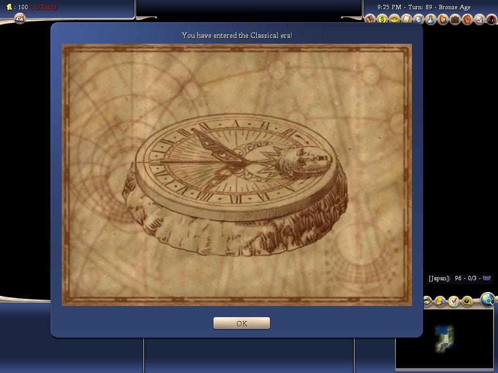This screenshot has width=498, height=373.
Task: Confirm the Classical era dialog with OK
Action: click(x=241, y=323)
